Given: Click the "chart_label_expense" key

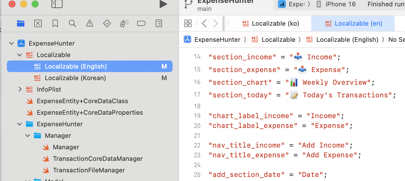Looking at the screenshot, I should [253, 126].
